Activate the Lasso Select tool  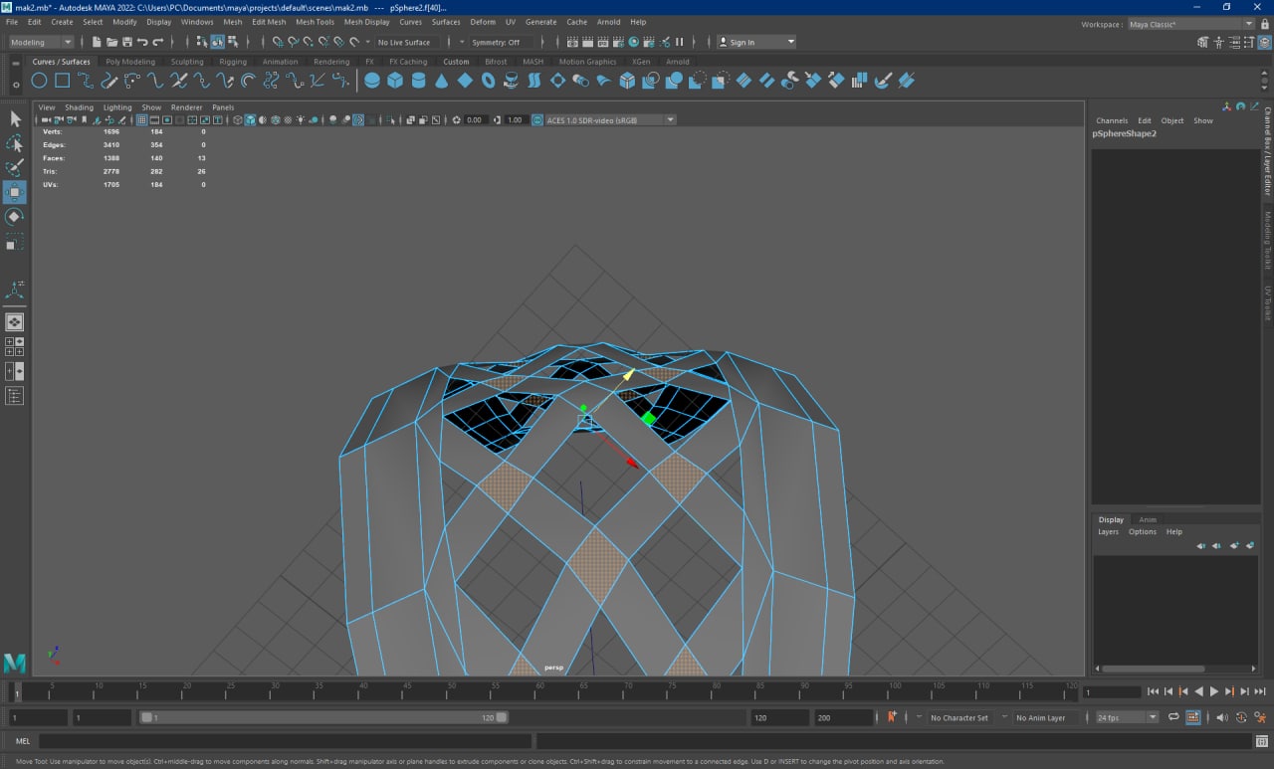pyautogui.click(x=15, y=143)
